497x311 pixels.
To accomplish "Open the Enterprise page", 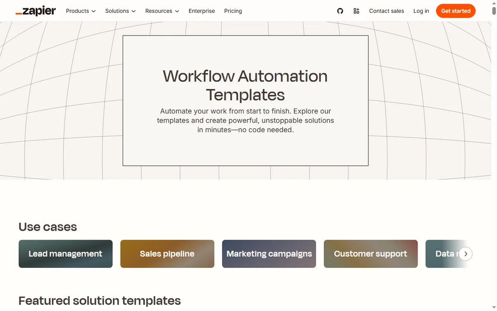I will pos(202,11).
